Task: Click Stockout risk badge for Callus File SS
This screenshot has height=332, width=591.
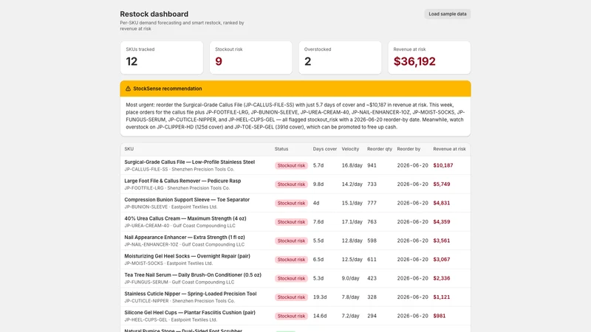Action: pyautogui.click(x=291, y=165)
